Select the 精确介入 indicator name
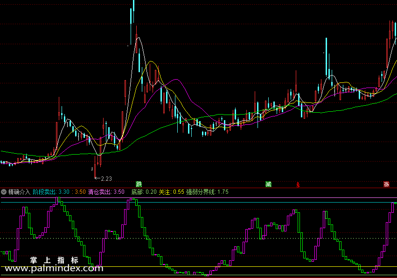 point(19,192)
